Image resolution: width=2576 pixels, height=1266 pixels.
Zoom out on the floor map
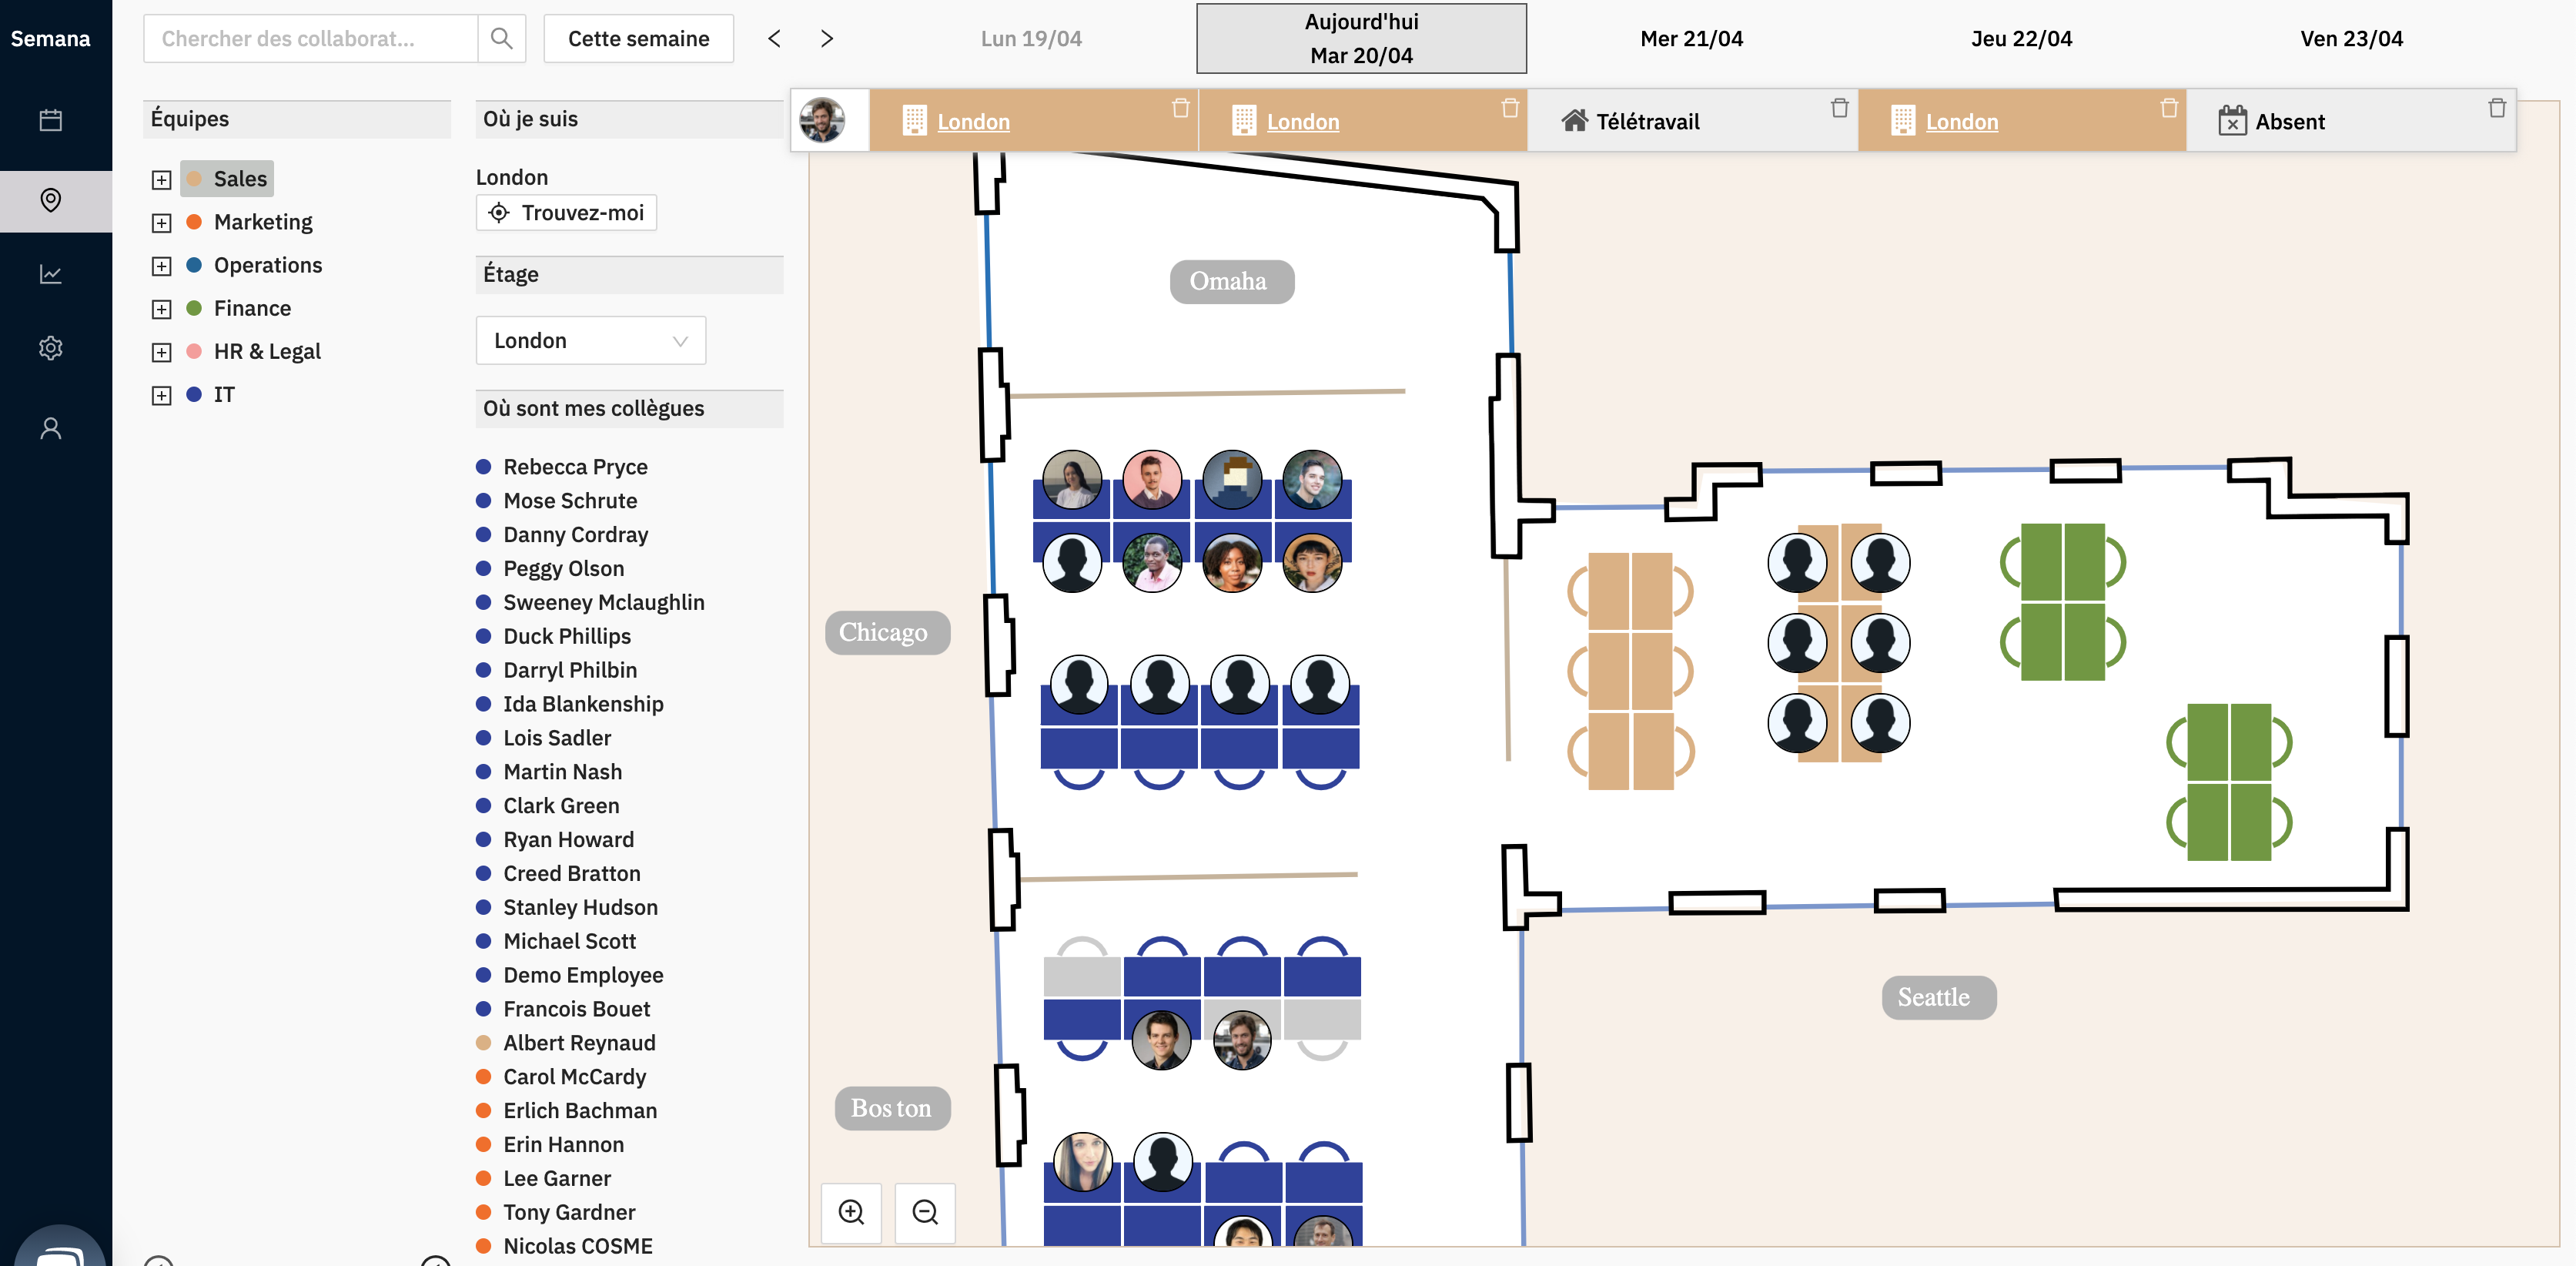[925, 1212]
